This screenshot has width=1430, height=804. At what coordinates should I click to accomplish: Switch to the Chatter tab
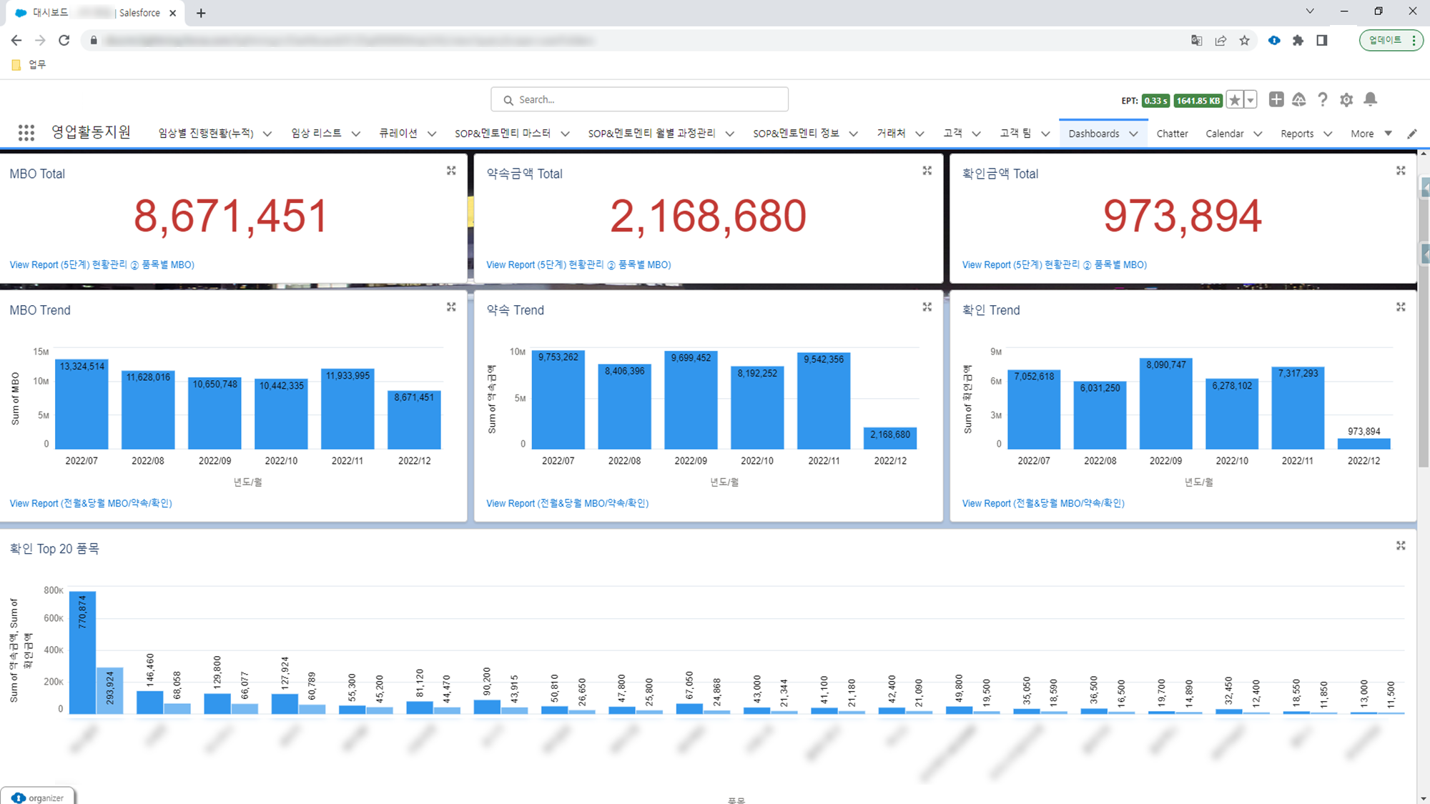click(x=1172, y=134)
